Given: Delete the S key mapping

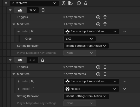Looking at the screenshot, I should pos(43,60).
